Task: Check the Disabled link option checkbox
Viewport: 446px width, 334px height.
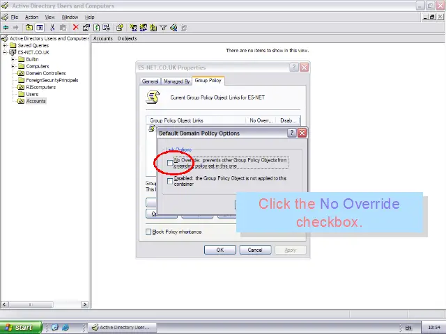Action: (x=170, y=181)
